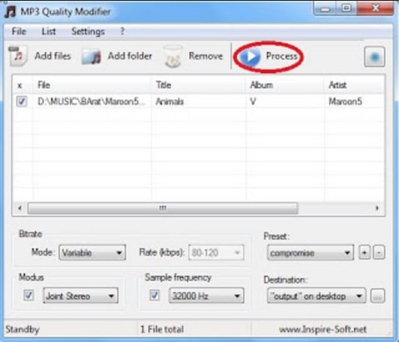
Task: Open the File menu
Action: point(19,31)
